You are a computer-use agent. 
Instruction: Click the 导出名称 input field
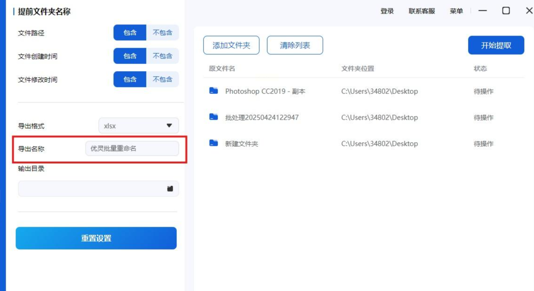point(132,149)
